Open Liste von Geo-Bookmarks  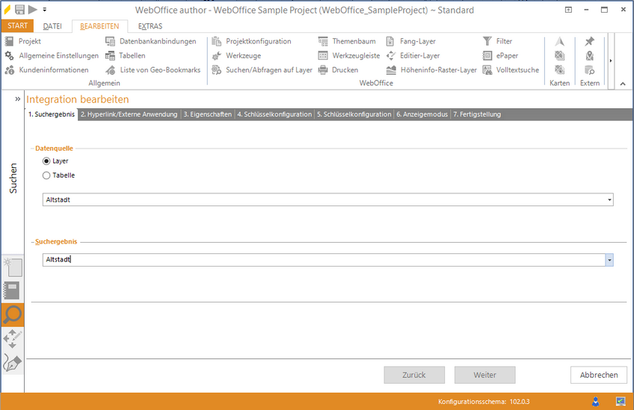[x=111, y=70]
